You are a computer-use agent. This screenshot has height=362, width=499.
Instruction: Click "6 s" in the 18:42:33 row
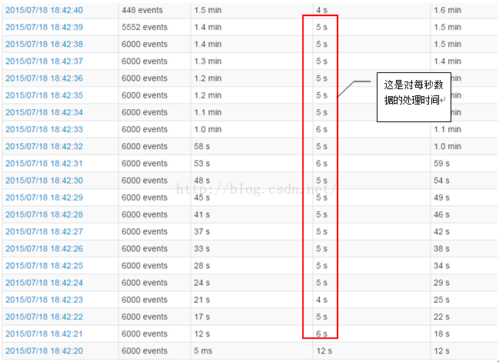(321, 129)
